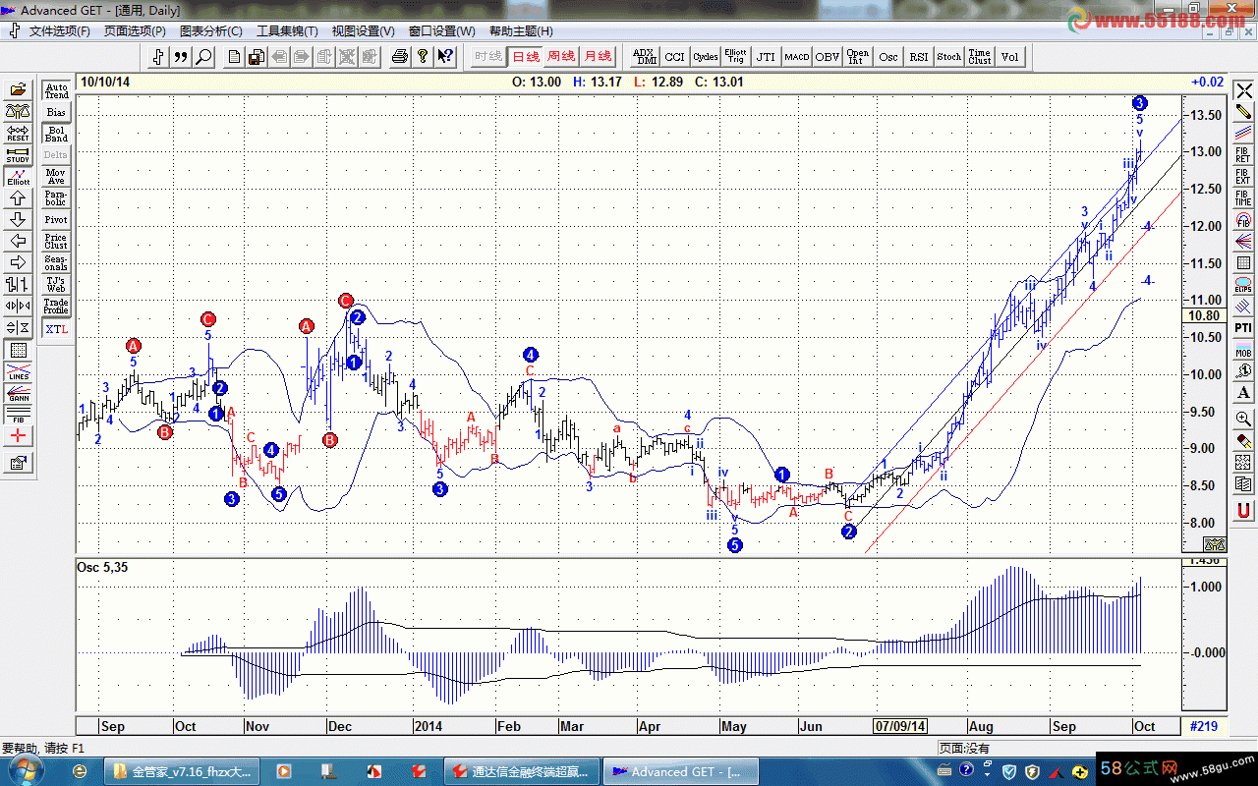Click the quotes toolbar icon
This screenshot has height=786, width=1258.
(182, 57)
